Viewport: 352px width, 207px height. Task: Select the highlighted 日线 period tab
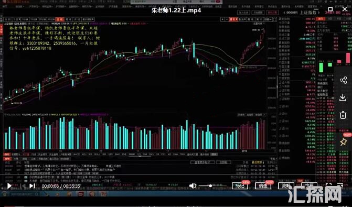coord(60,19)
